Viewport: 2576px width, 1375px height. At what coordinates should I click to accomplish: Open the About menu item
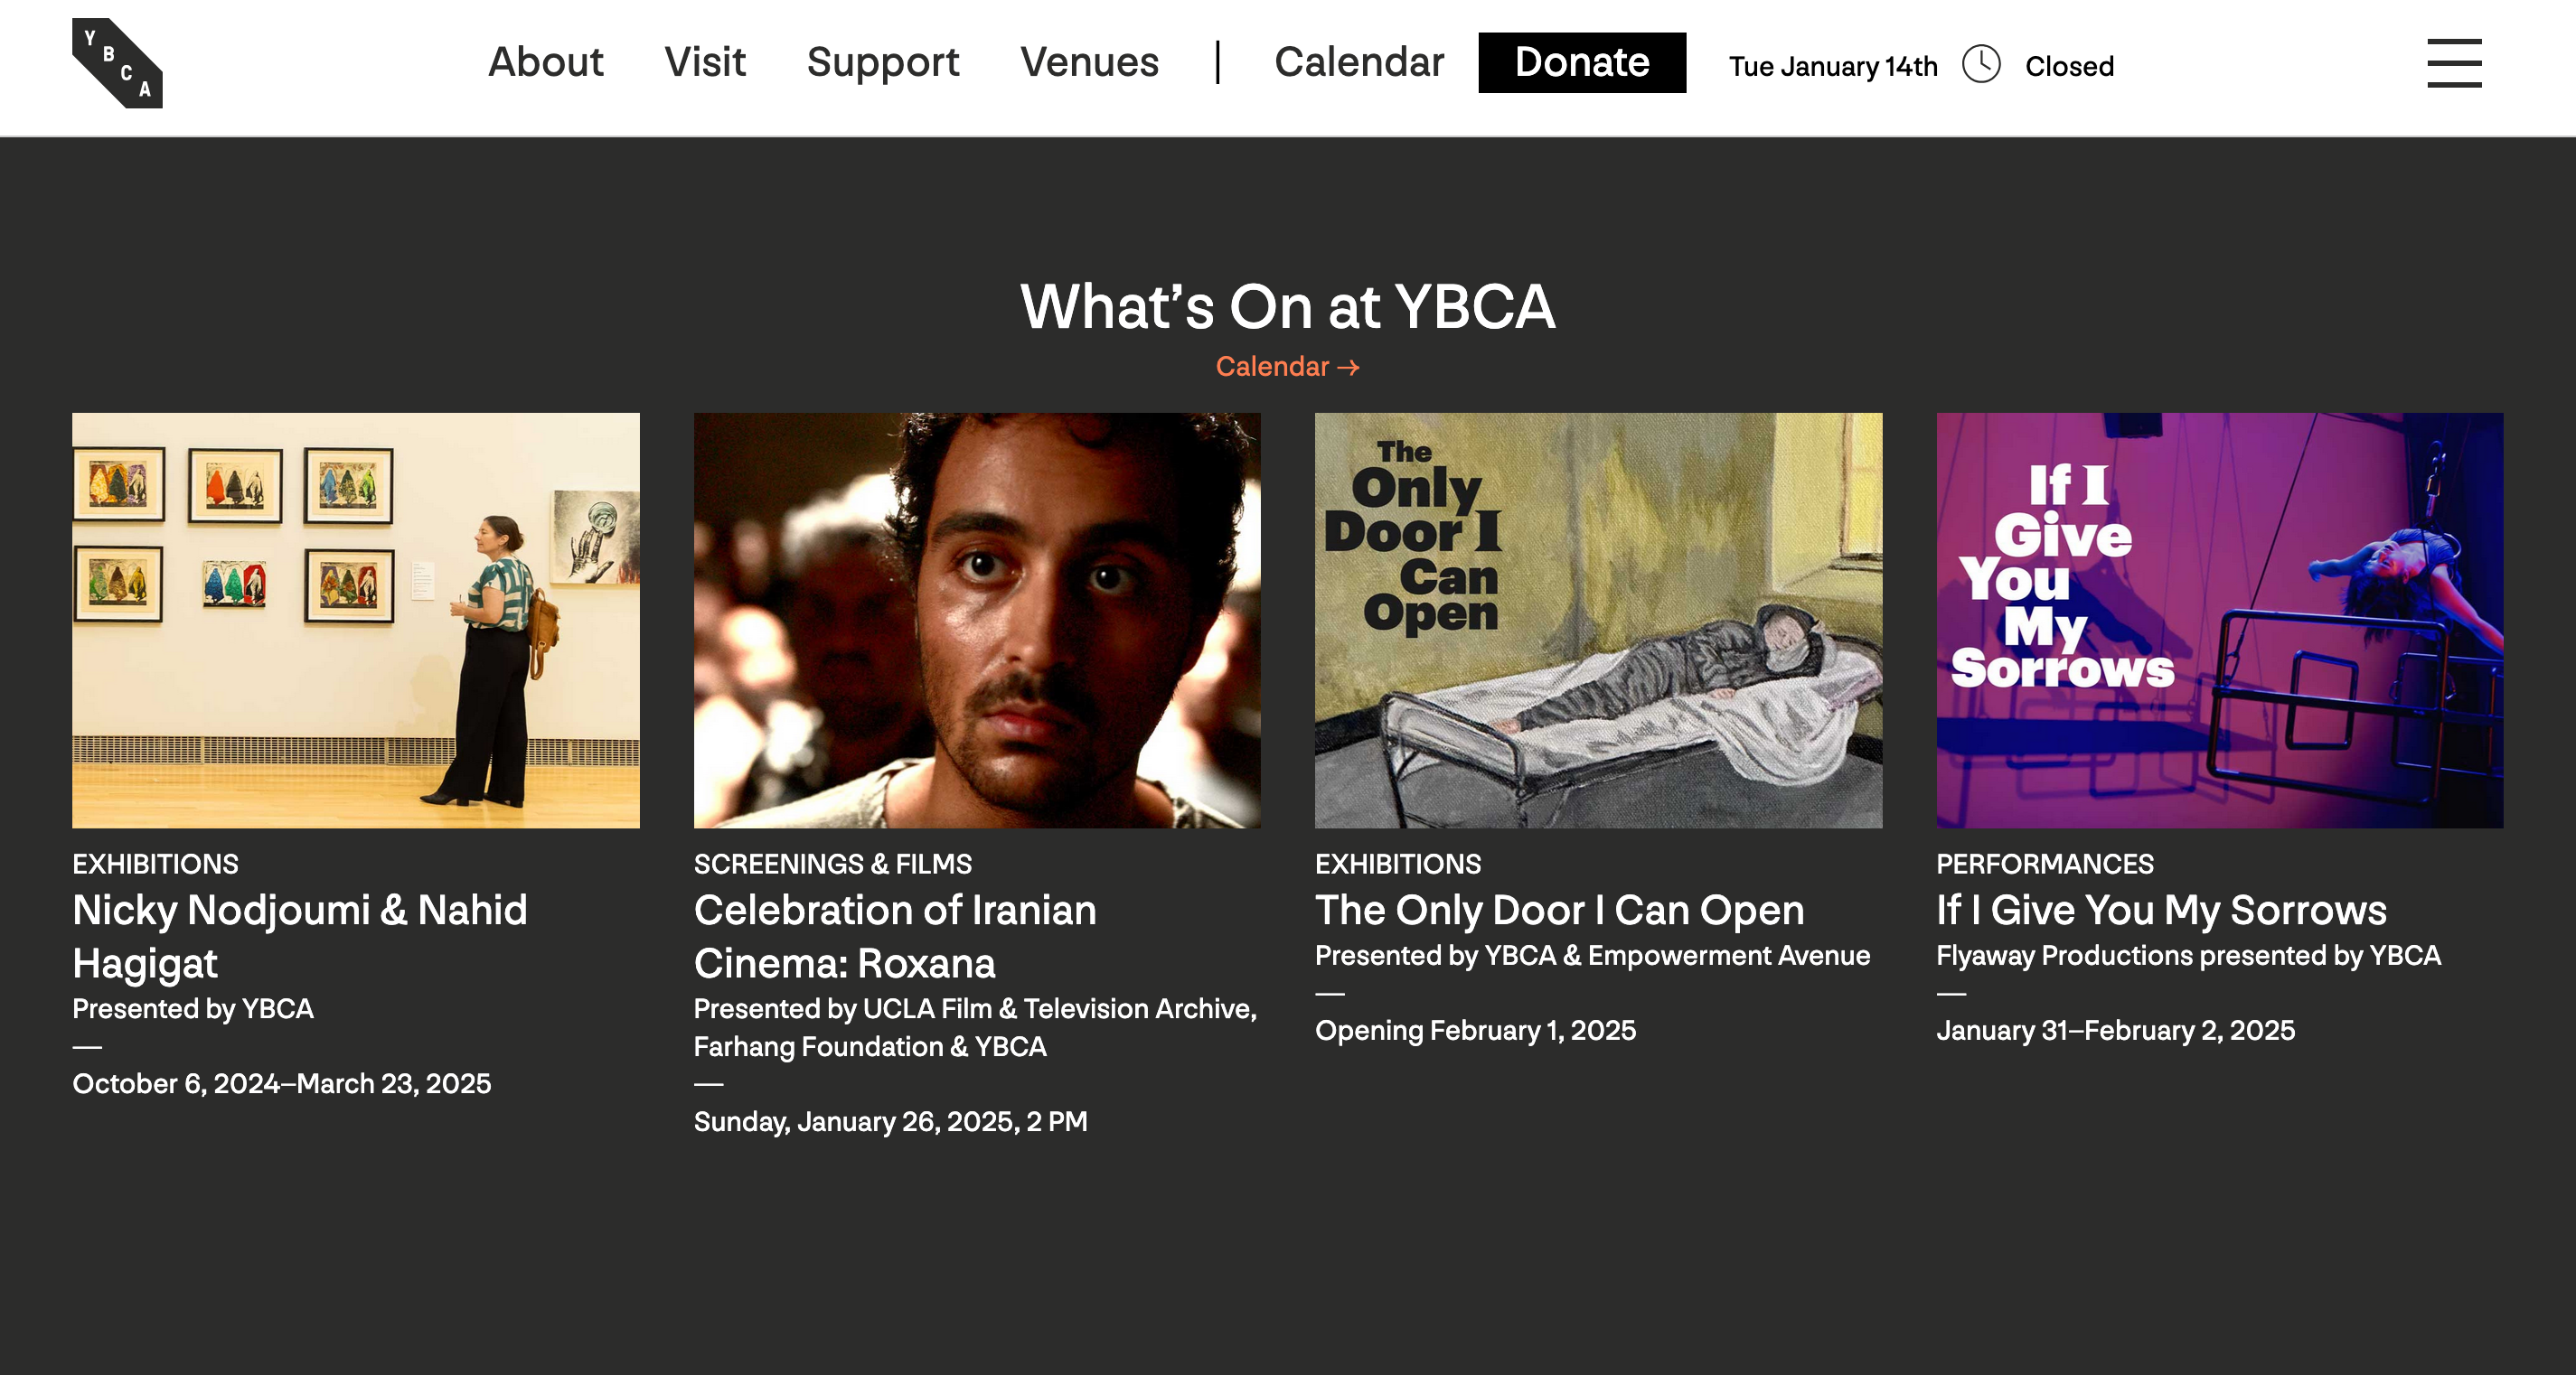(545, 63)
